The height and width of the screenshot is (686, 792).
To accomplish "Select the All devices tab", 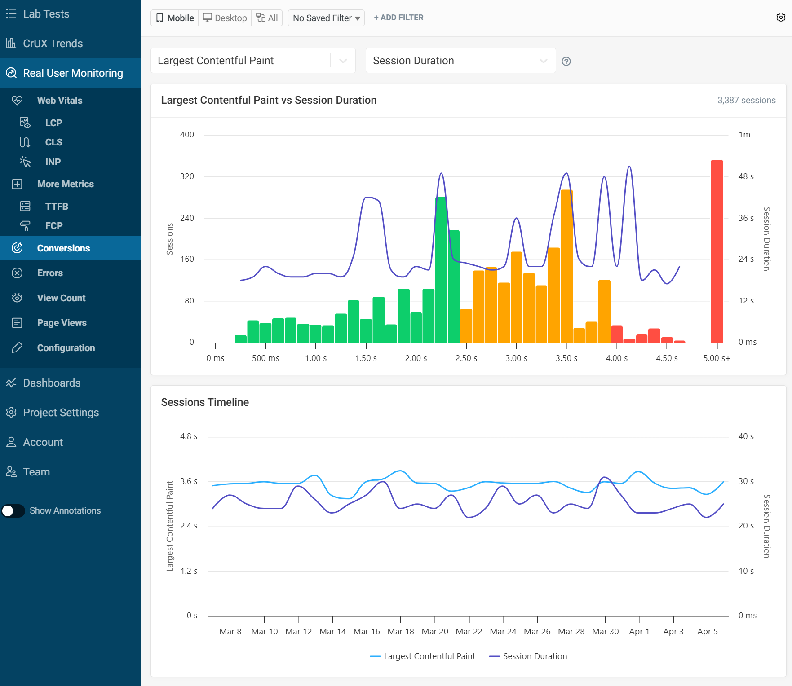I will pyautogui.click(x=267, y=18).
